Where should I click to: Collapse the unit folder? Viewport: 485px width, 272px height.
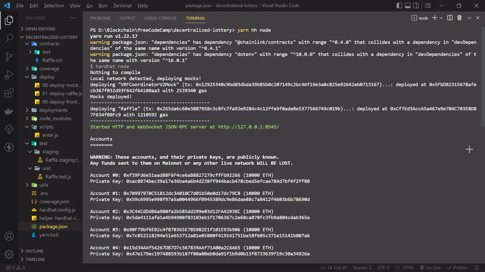[46, 168]
